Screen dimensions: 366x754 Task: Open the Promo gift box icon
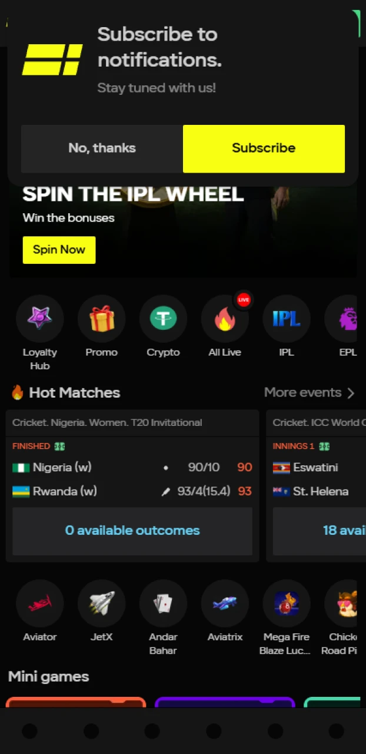101,319
